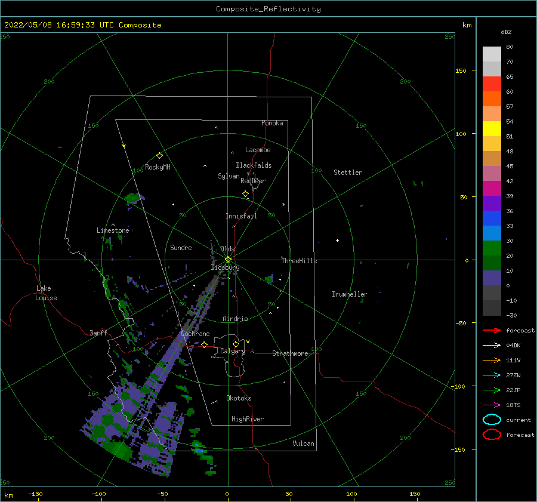
Task: Click the green 22JP arrow in legend
Action: click(x=492, y=390)
